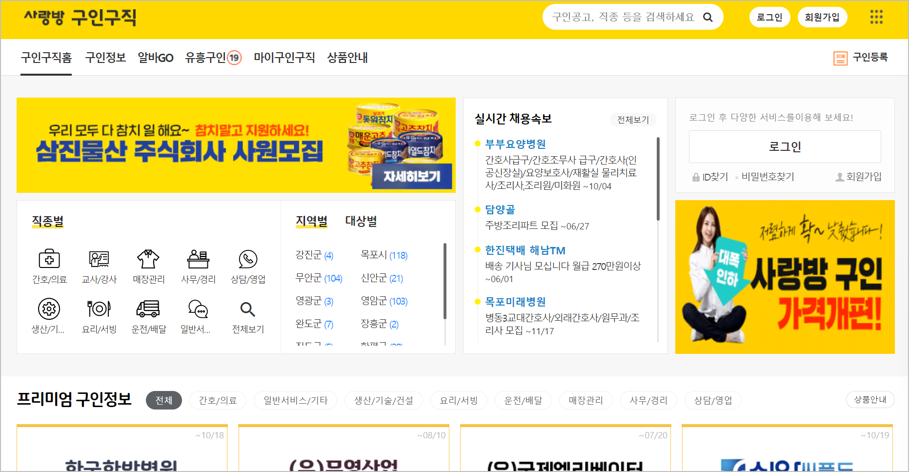Select region 무안군 (104)
This screenshot has height=472, width=909.
319,278
